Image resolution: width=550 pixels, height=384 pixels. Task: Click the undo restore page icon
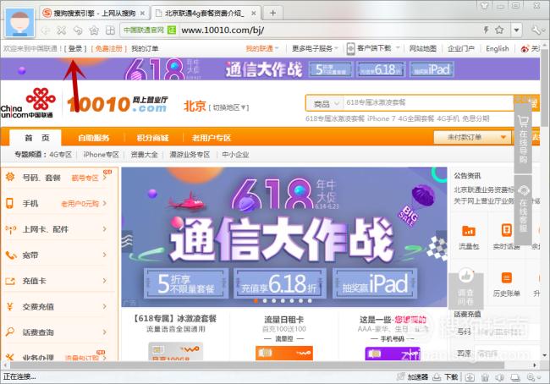tap(78, 30)
